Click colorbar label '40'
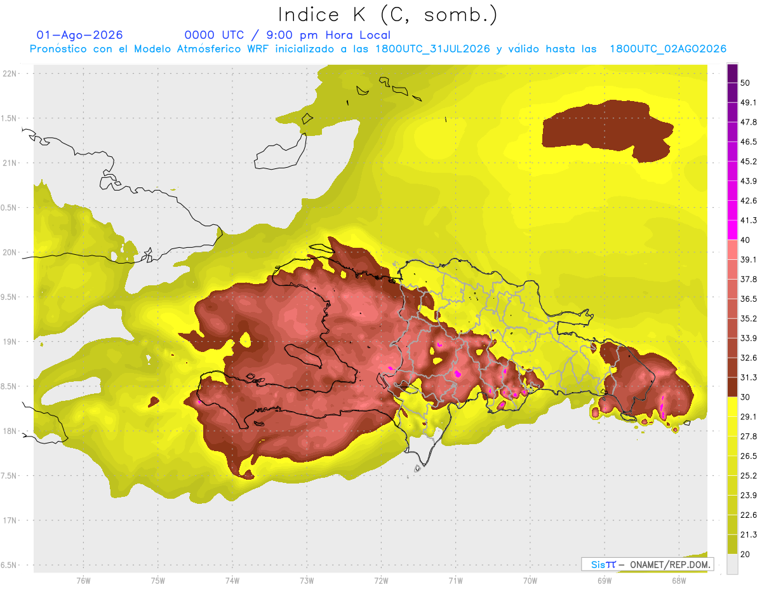The height and width of the screenshot is (589, 762). coord(745,240)
